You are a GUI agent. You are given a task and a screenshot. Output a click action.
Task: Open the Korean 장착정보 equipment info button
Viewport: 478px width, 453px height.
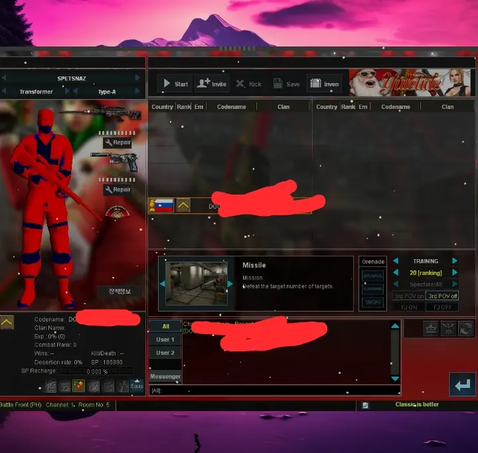pos(119,292)
